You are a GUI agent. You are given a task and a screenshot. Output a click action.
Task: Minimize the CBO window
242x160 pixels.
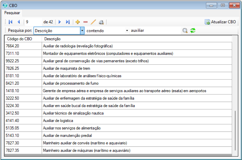point(211,5)
